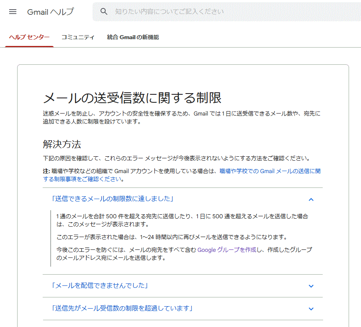Click the magnifying glass search icon
This screenshot has height=327, width=361.
(x=104, y=12)
